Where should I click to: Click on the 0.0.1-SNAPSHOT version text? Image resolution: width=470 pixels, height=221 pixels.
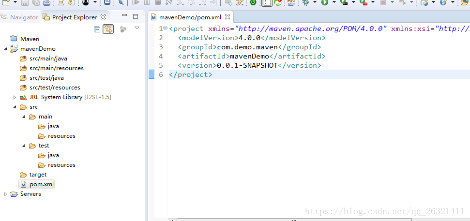247,65
